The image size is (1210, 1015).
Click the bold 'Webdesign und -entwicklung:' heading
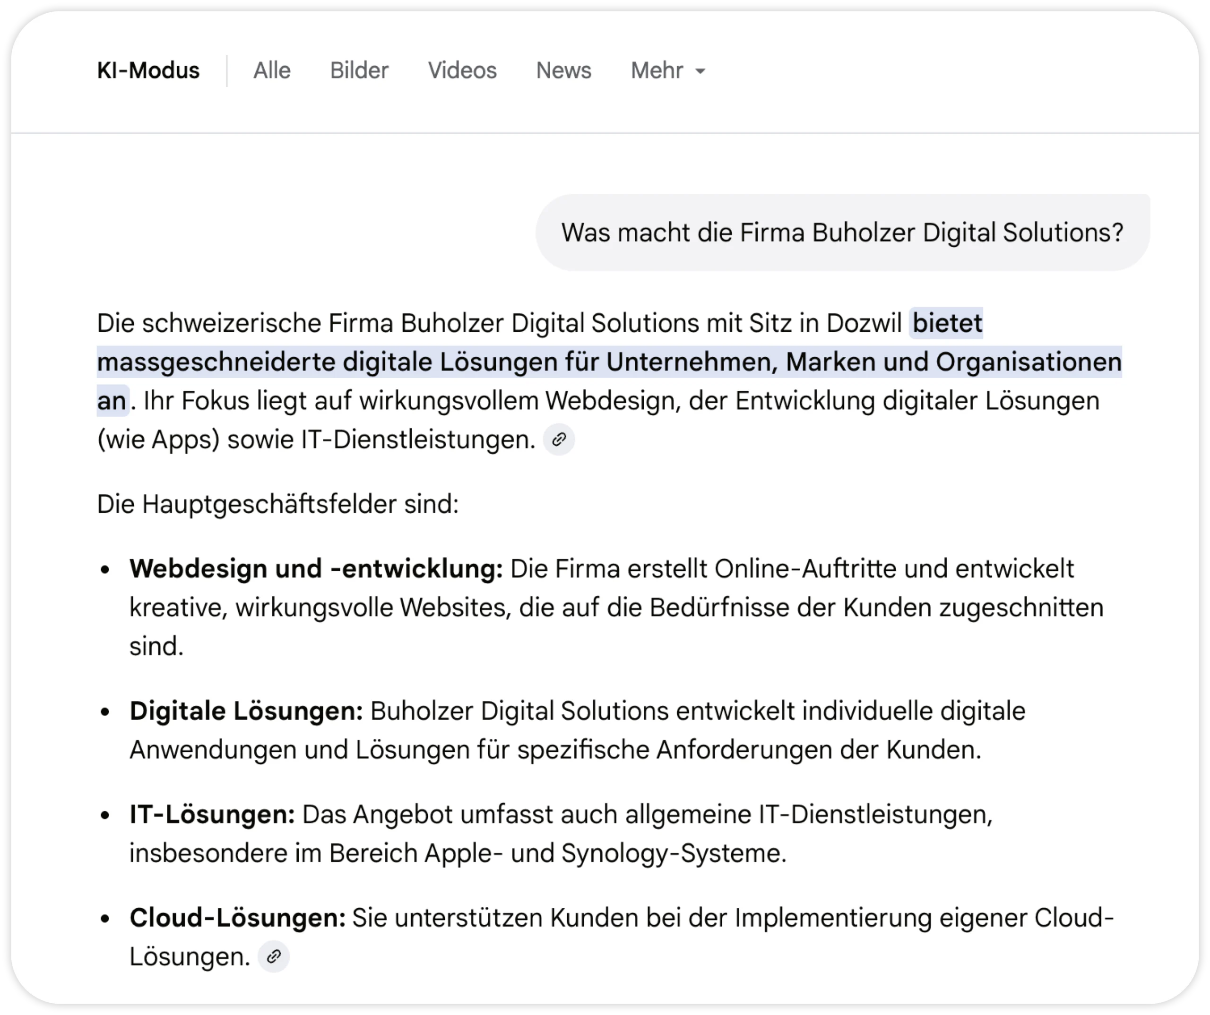pyautogui.click(x=316, y=569)
